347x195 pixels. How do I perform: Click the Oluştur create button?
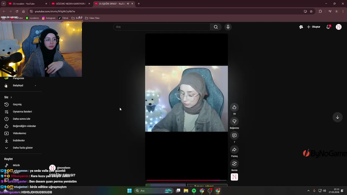pos(314,27)
